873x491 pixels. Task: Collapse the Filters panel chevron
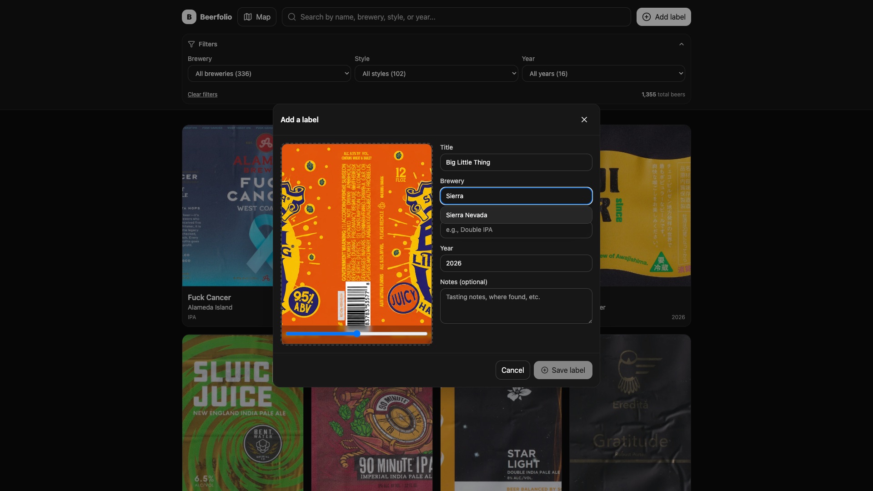[681, 44]
